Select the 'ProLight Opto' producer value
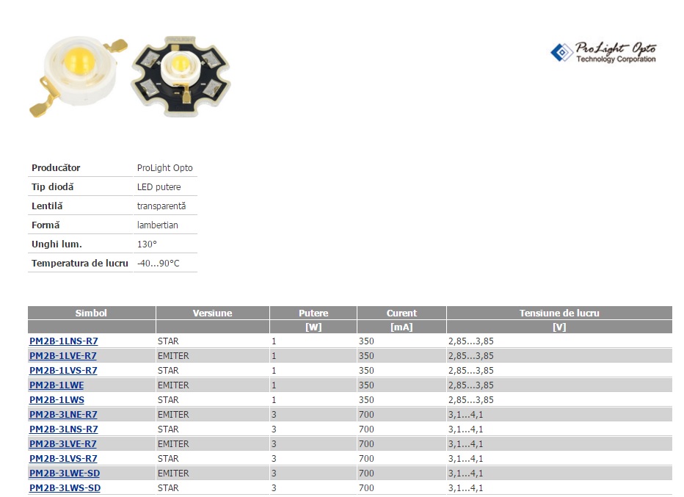The height and width of the screenshot is (497, 684). 165,168
